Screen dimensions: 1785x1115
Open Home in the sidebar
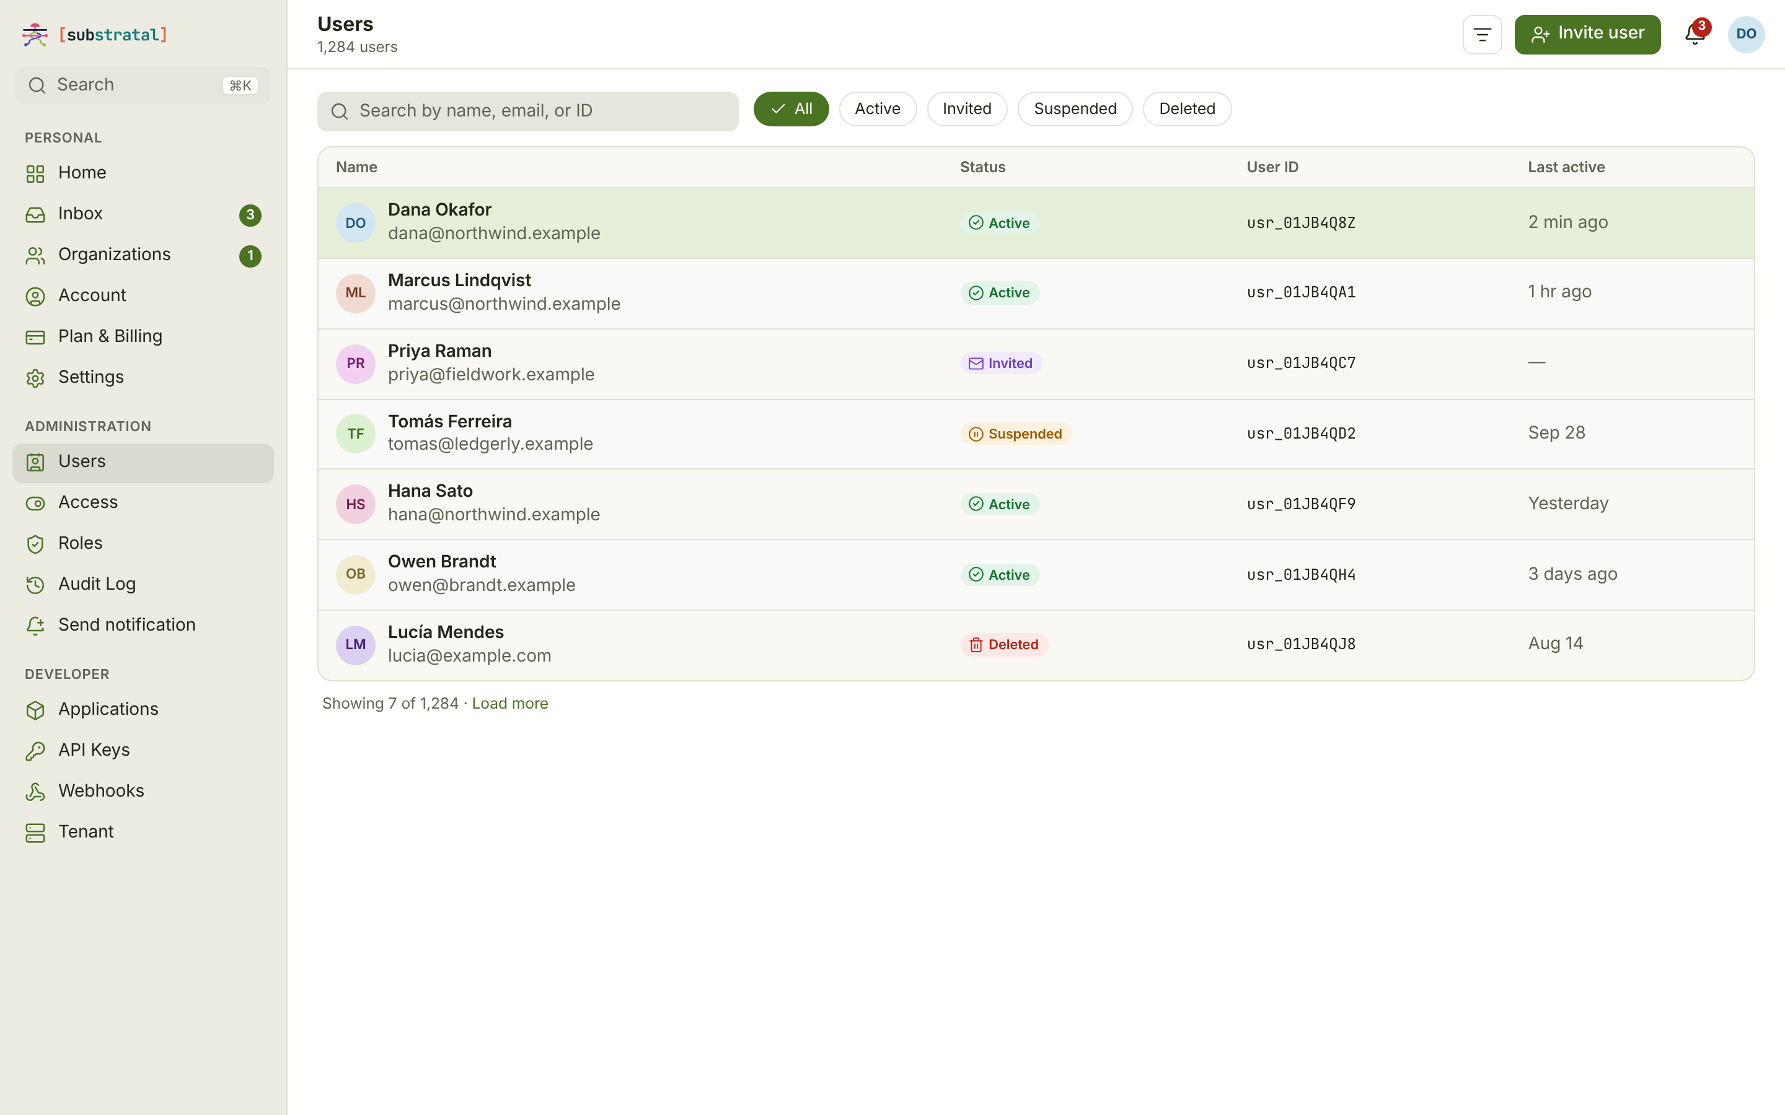click(x=143, y=173)
